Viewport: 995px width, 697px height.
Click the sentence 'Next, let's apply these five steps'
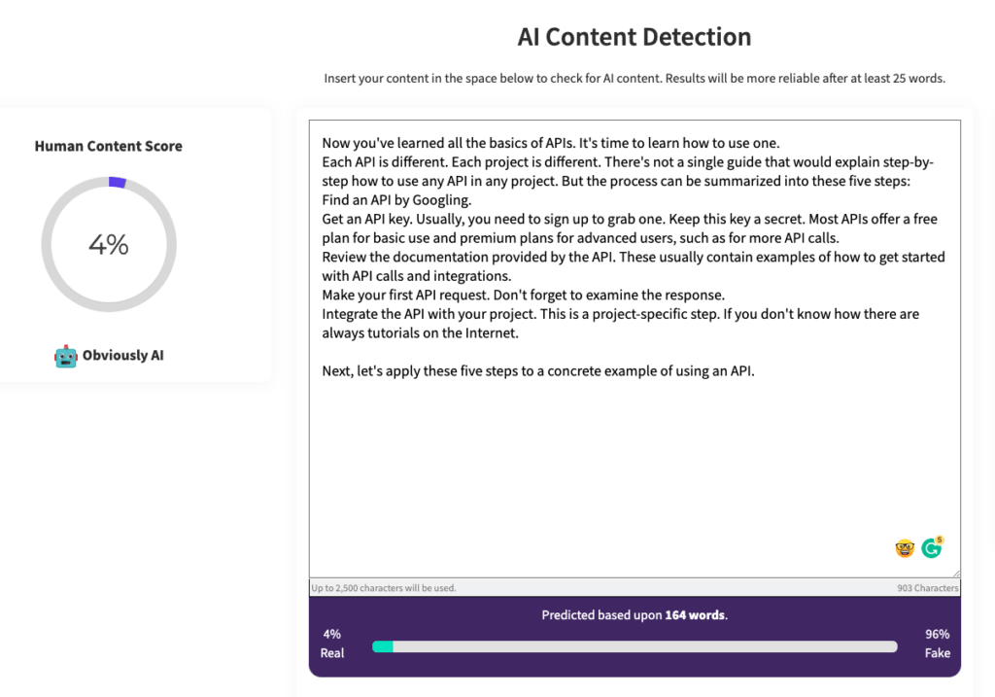pyautogui.click(x=538, y=370)
